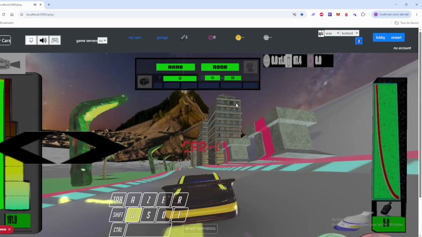The width and height of the screenshot is (422, 237).
Task: Click the purple gear counter icon
Action: coord(211,38)
